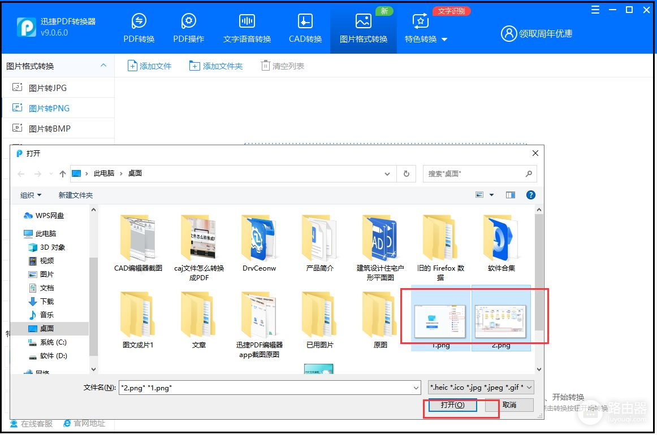657x435 pixels.
Task: Select the 已用图片 folder
Action: pyautogui.click(x=319, y=319)
